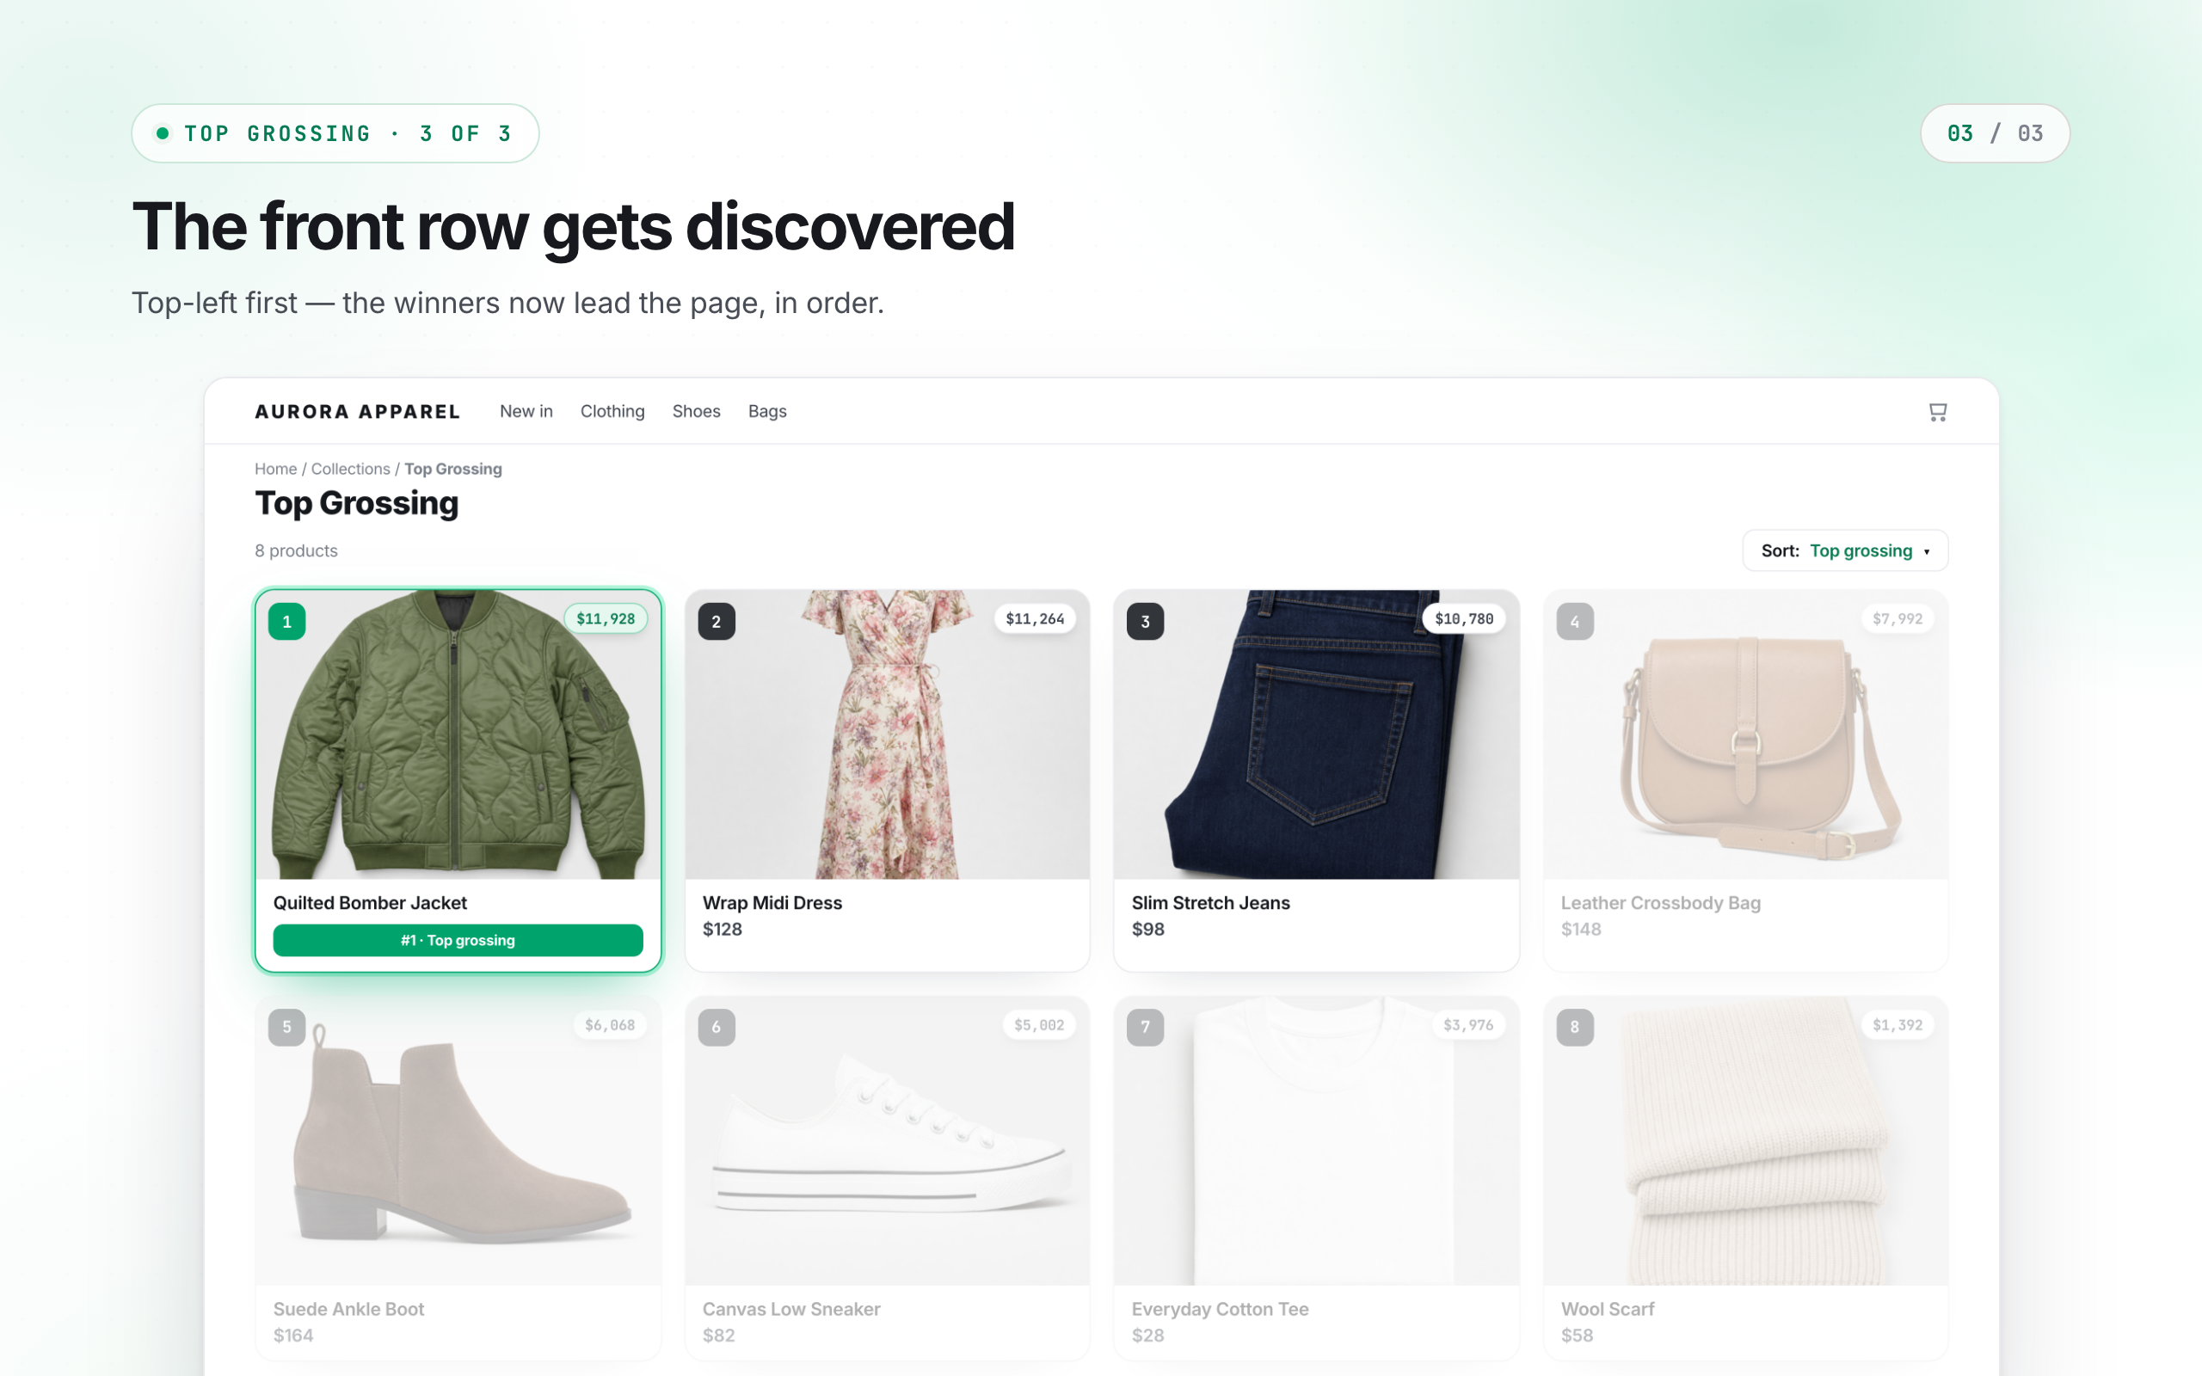Go to the Clothing menu

[612, 411]
